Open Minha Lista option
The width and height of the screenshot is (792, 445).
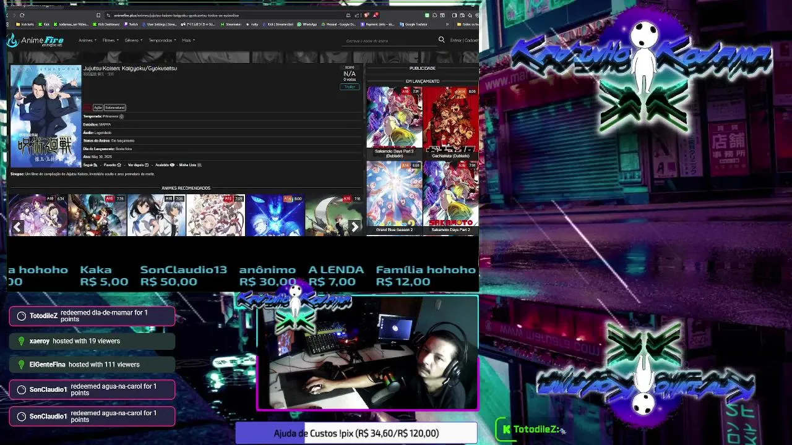coord(191,165)
